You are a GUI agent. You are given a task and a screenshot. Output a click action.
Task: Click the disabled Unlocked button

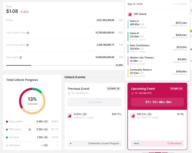pos(94,102)
